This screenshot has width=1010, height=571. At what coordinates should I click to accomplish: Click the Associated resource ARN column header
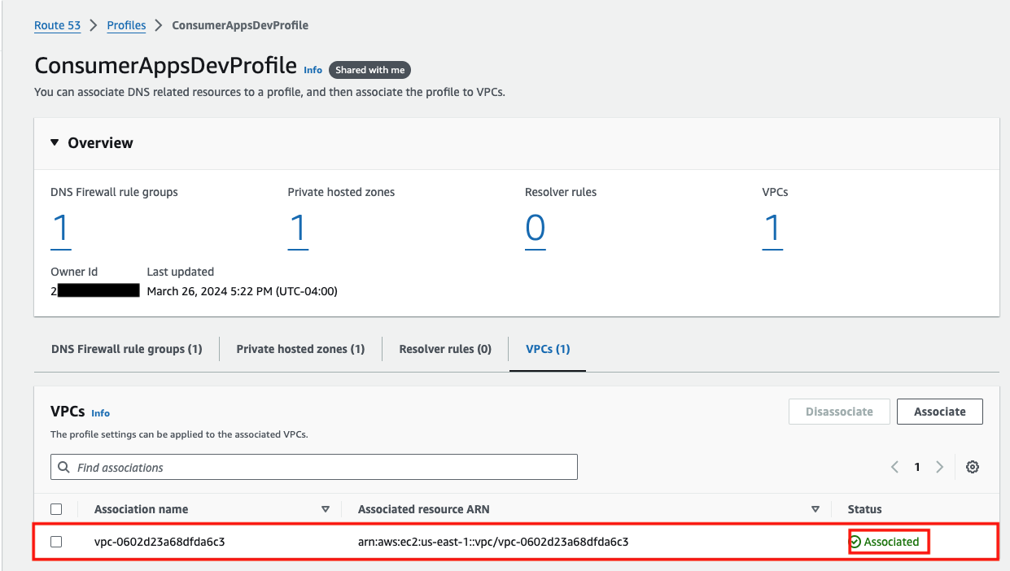click(x=423, y=509)
